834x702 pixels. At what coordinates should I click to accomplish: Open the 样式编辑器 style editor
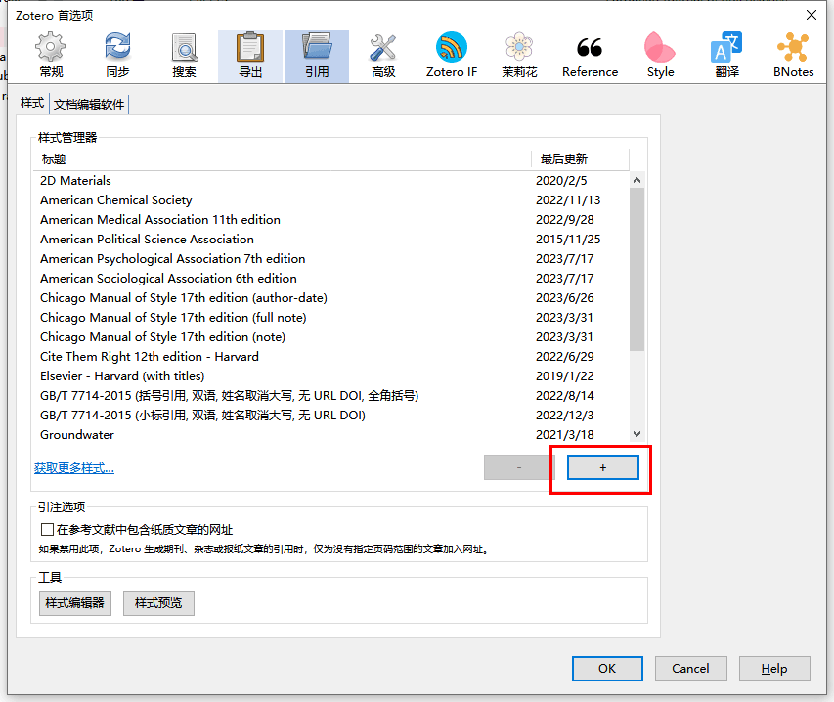(75, 603)
